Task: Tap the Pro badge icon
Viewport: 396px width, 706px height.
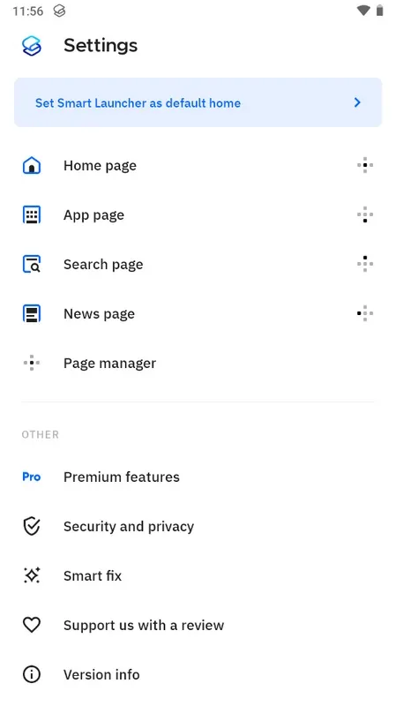Action: [32, 477]
